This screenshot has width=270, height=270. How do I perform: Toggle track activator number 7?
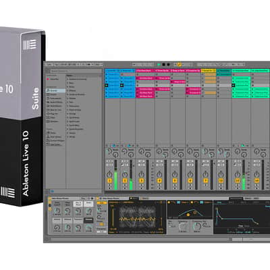(x=205, y=181)
